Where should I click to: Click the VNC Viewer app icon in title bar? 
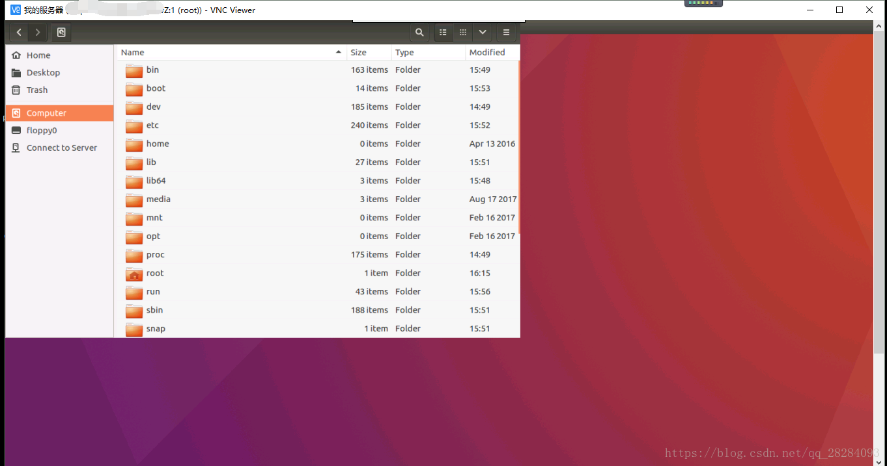[16, 10]
